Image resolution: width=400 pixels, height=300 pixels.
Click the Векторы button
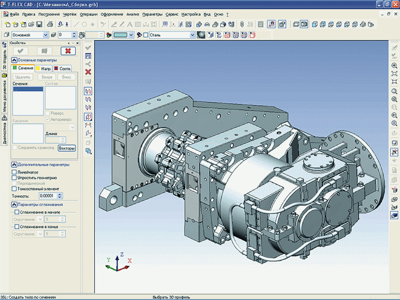click(x=67, y=148)
